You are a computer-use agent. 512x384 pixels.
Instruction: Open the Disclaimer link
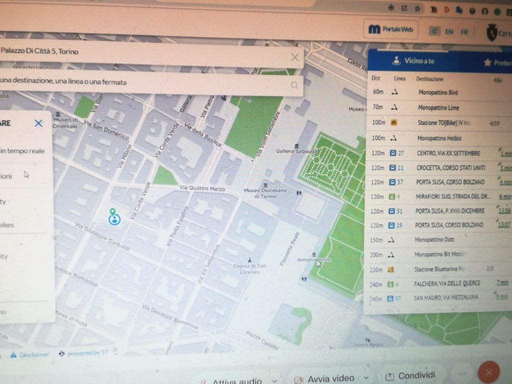click(29, 354)
